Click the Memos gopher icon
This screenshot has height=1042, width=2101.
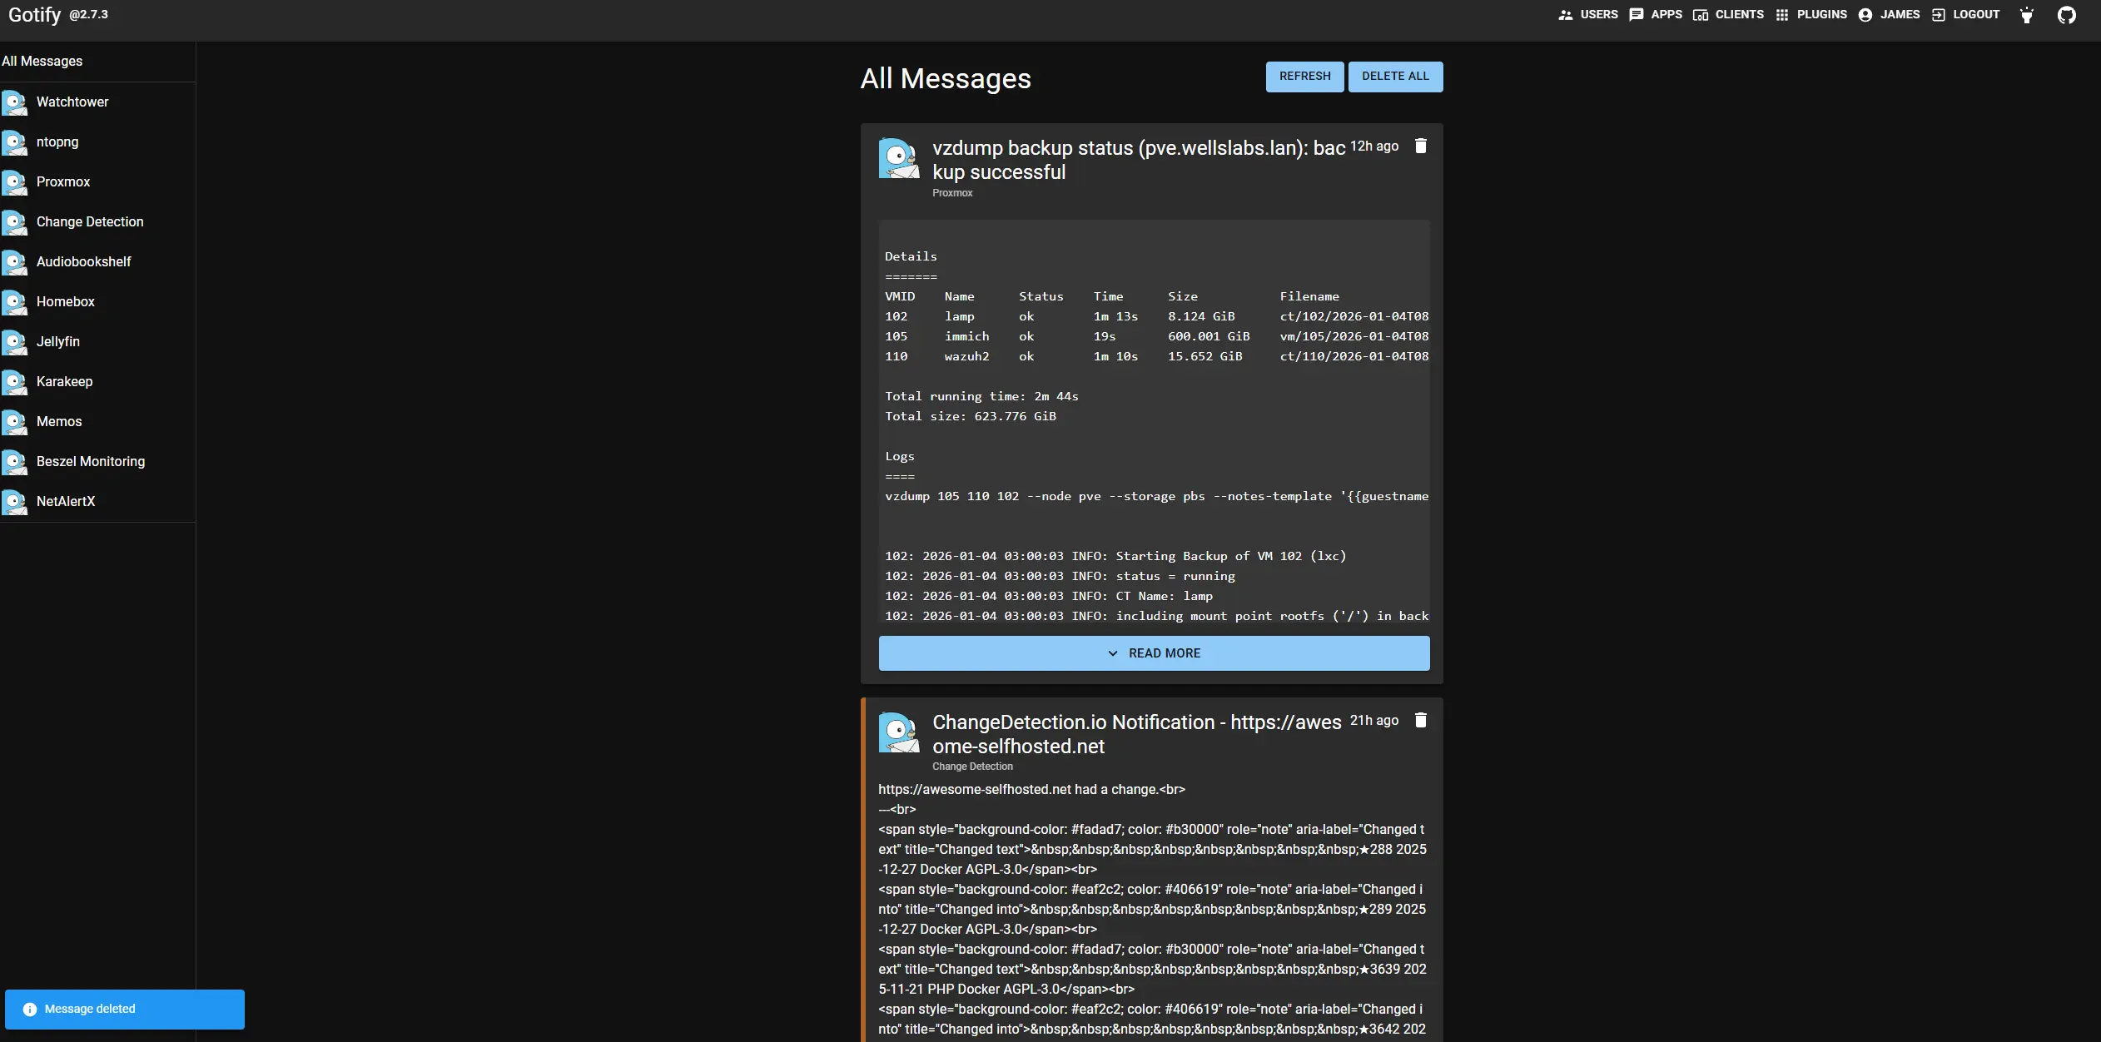14,422
